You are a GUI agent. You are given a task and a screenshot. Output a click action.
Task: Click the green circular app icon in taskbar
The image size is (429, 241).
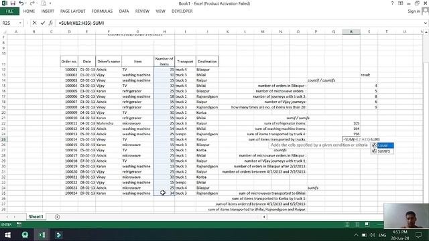25,235
